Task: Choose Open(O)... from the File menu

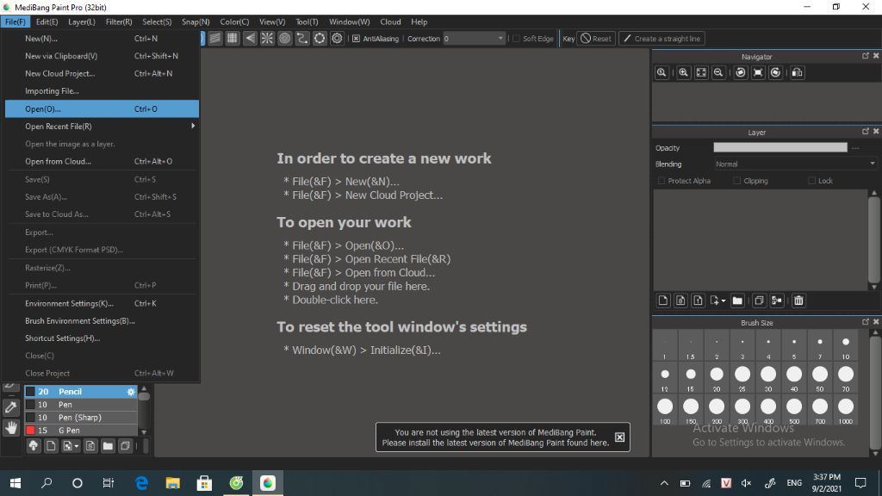Action: 102,108
